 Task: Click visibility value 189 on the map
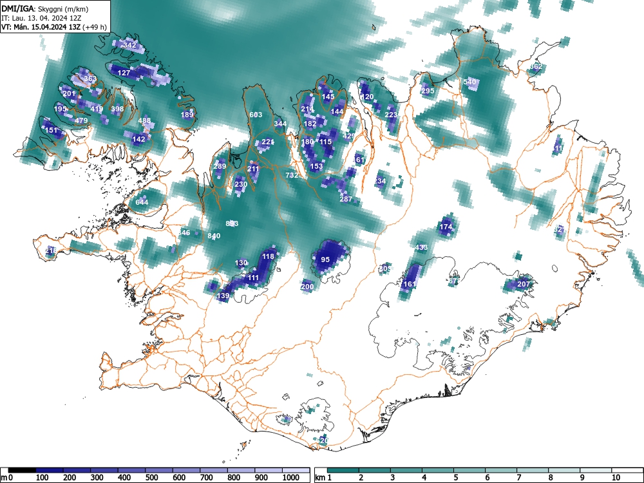[187, 115]
